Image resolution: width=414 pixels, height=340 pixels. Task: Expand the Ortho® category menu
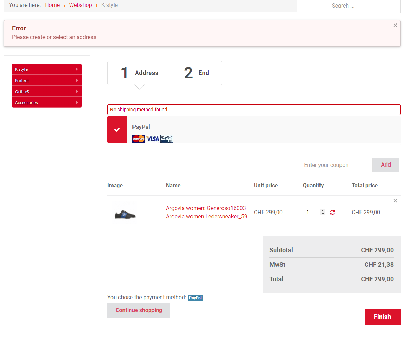click(x=47, y=91)
